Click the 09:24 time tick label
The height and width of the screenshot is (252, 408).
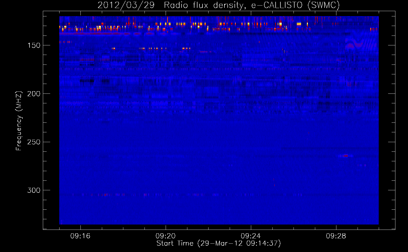(251, 236)
